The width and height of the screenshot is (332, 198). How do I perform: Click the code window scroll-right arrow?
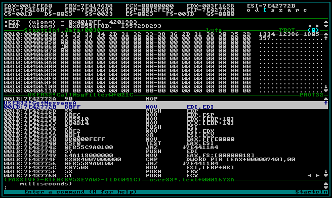point(317,176)
